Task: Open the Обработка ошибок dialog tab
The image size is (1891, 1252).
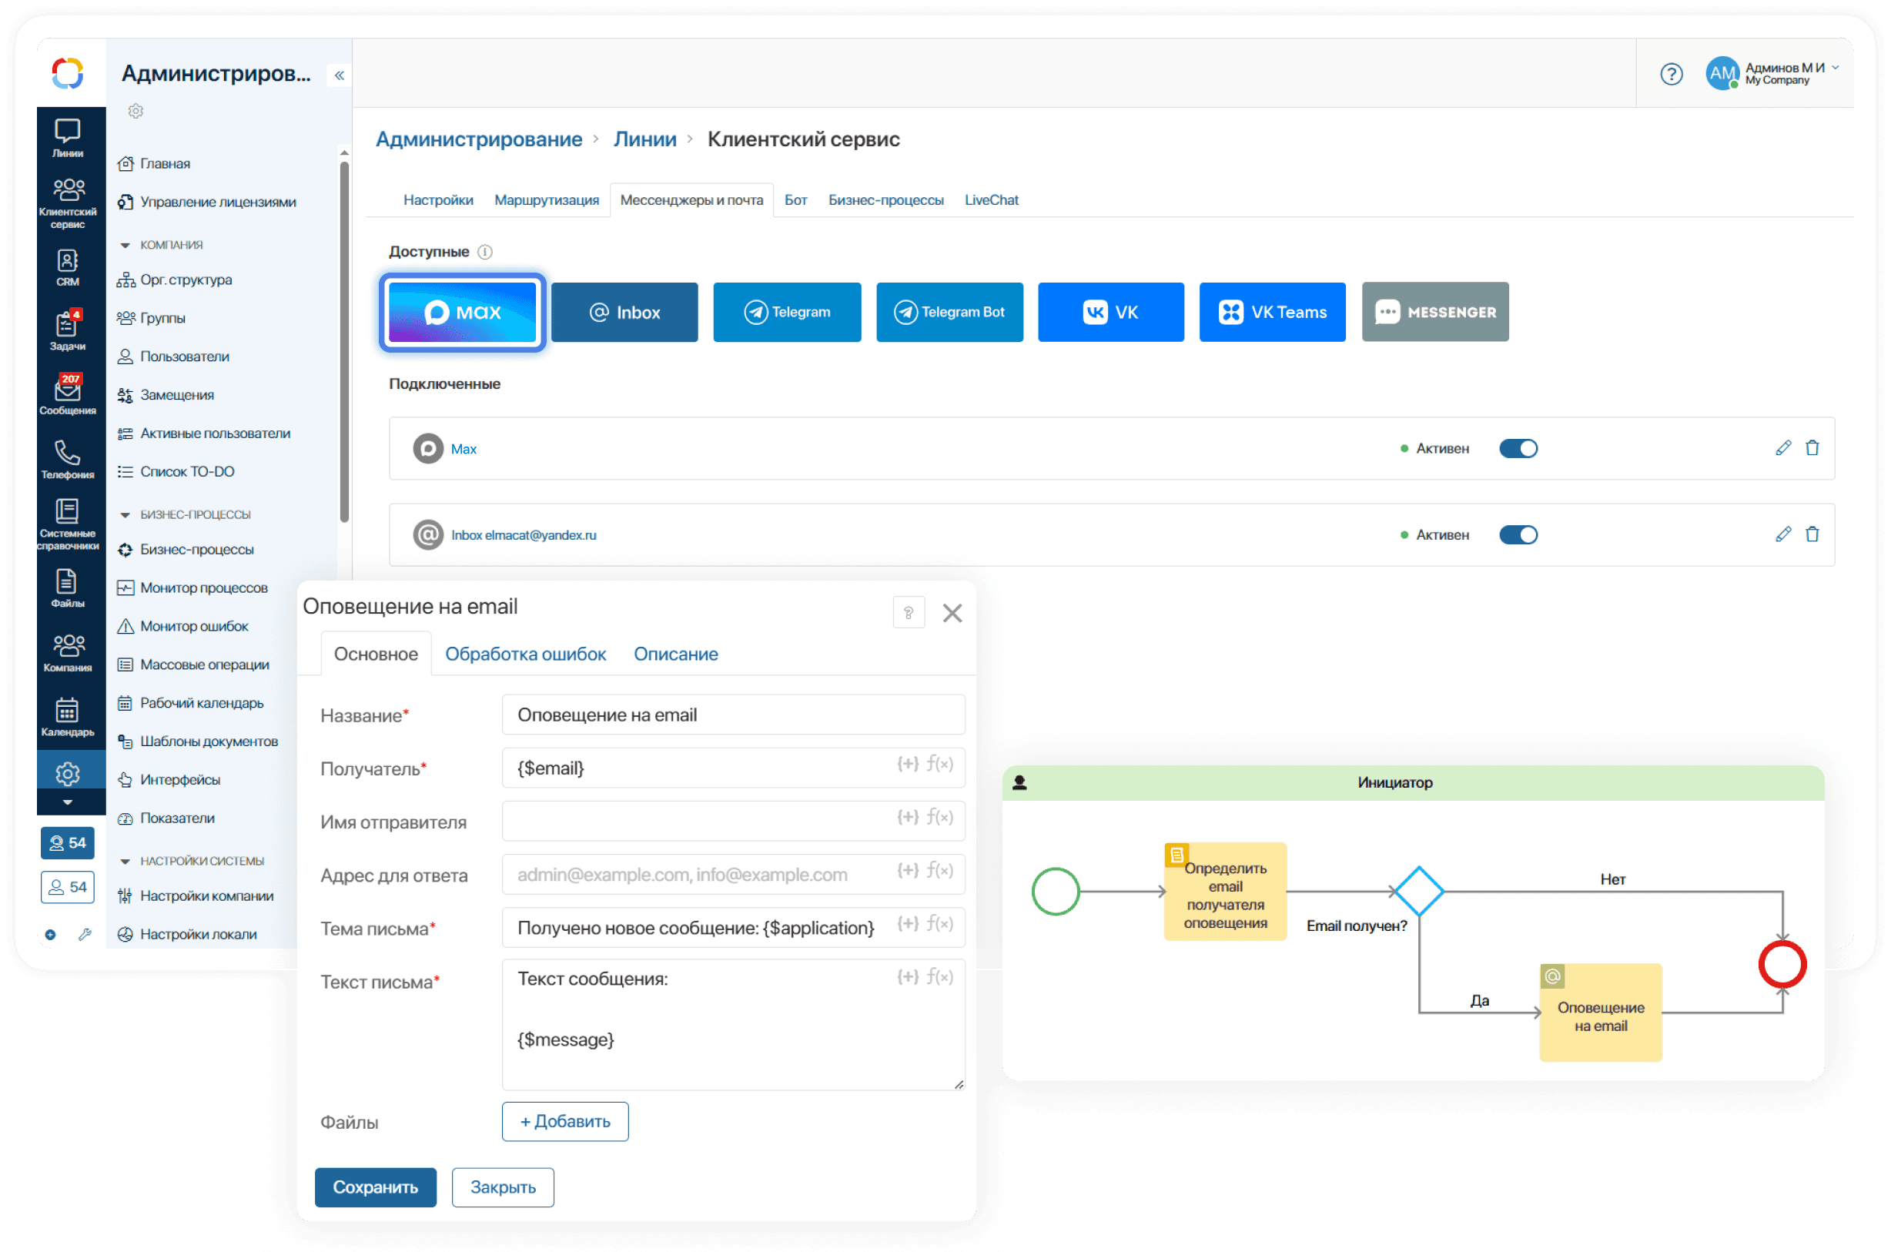Action: point(525,654)
